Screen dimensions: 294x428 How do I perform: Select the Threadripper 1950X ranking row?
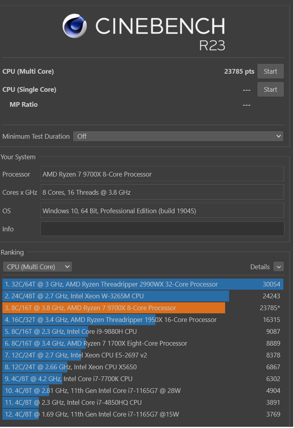(142, 320)
